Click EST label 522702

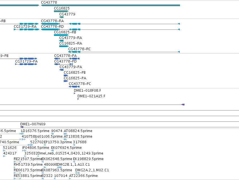[x=37, y=142]
